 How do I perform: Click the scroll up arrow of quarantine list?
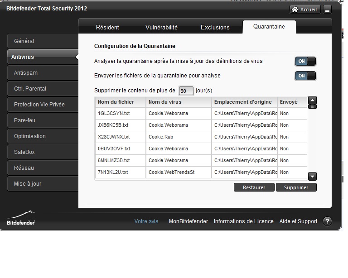click(x=312, y=100)
